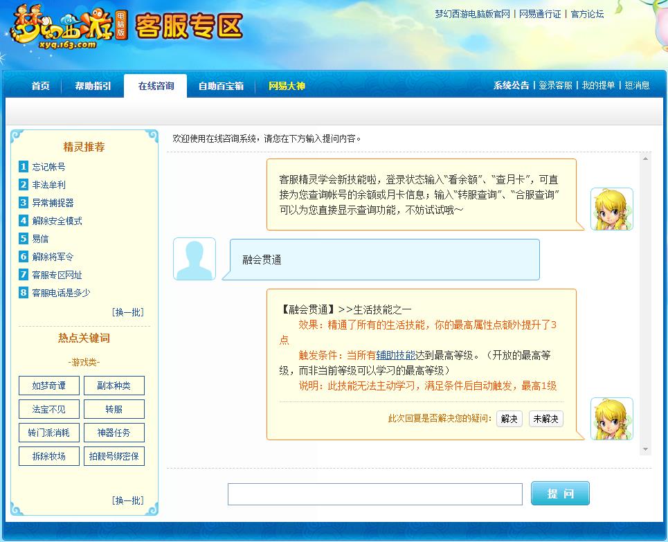The height and width of the screenshot is (542, 668).
Task: Click 如梦奇谭 keyword button
Action: click(x=49, y=386)
